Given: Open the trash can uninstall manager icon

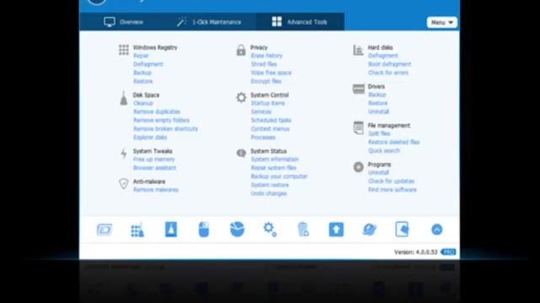Looking at the screenshot, I should 303,230.
